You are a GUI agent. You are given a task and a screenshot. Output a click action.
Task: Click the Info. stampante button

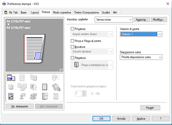coord(49,106)
